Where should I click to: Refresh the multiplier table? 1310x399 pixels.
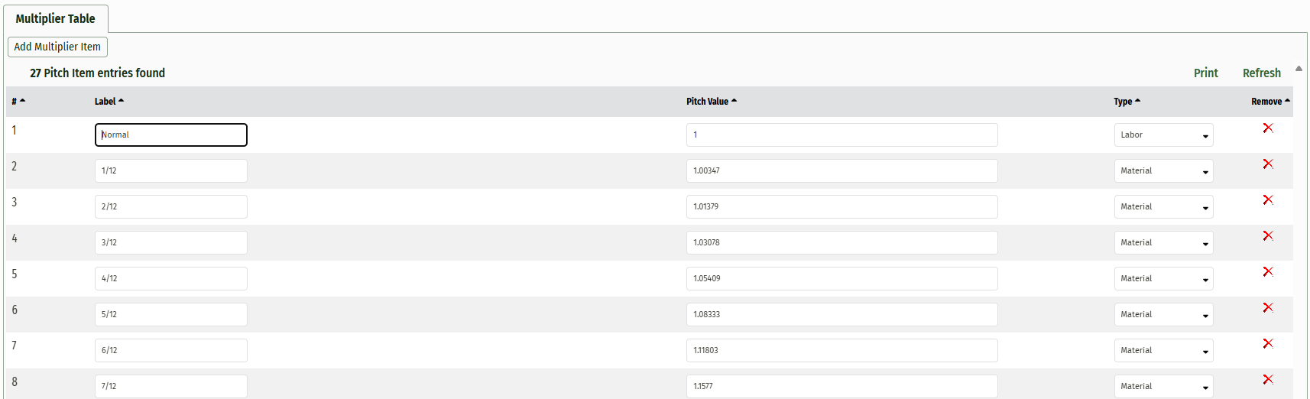point(1261,73)
